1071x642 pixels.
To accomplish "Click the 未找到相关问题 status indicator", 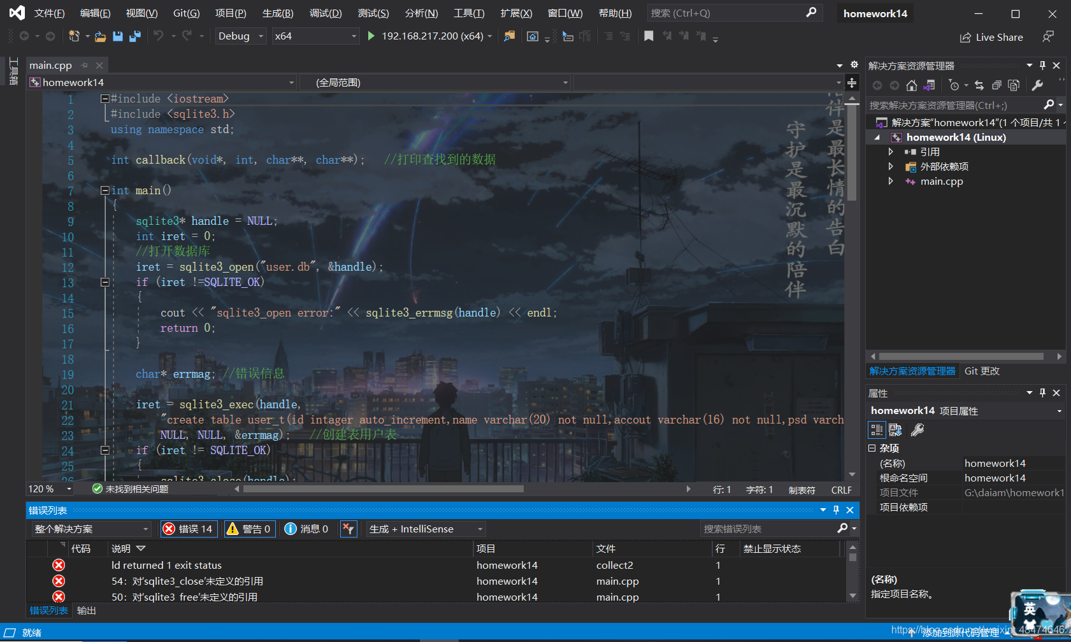I will 131,489.
